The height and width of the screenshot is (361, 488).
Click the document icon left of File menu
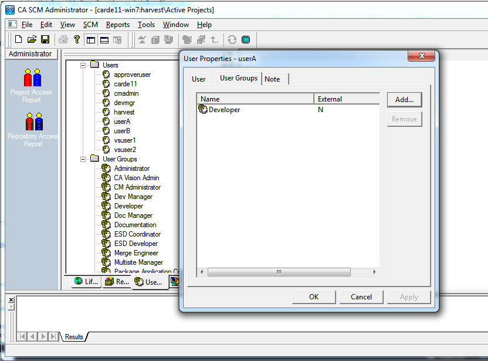12,24
